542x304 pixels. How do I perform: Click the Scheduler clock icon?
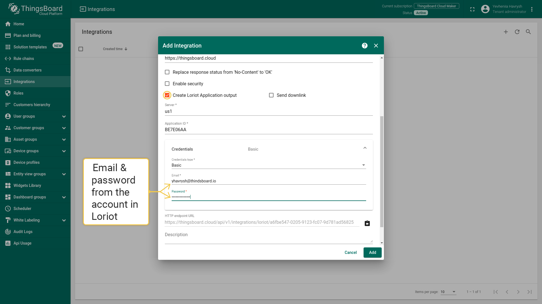[8, 209]
